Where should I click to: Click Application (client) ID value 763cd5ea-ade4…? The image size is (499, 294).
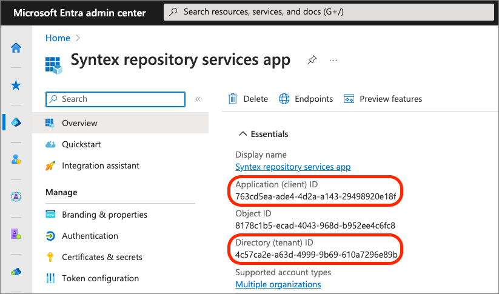pyautogui.click(x=316, y=196)
